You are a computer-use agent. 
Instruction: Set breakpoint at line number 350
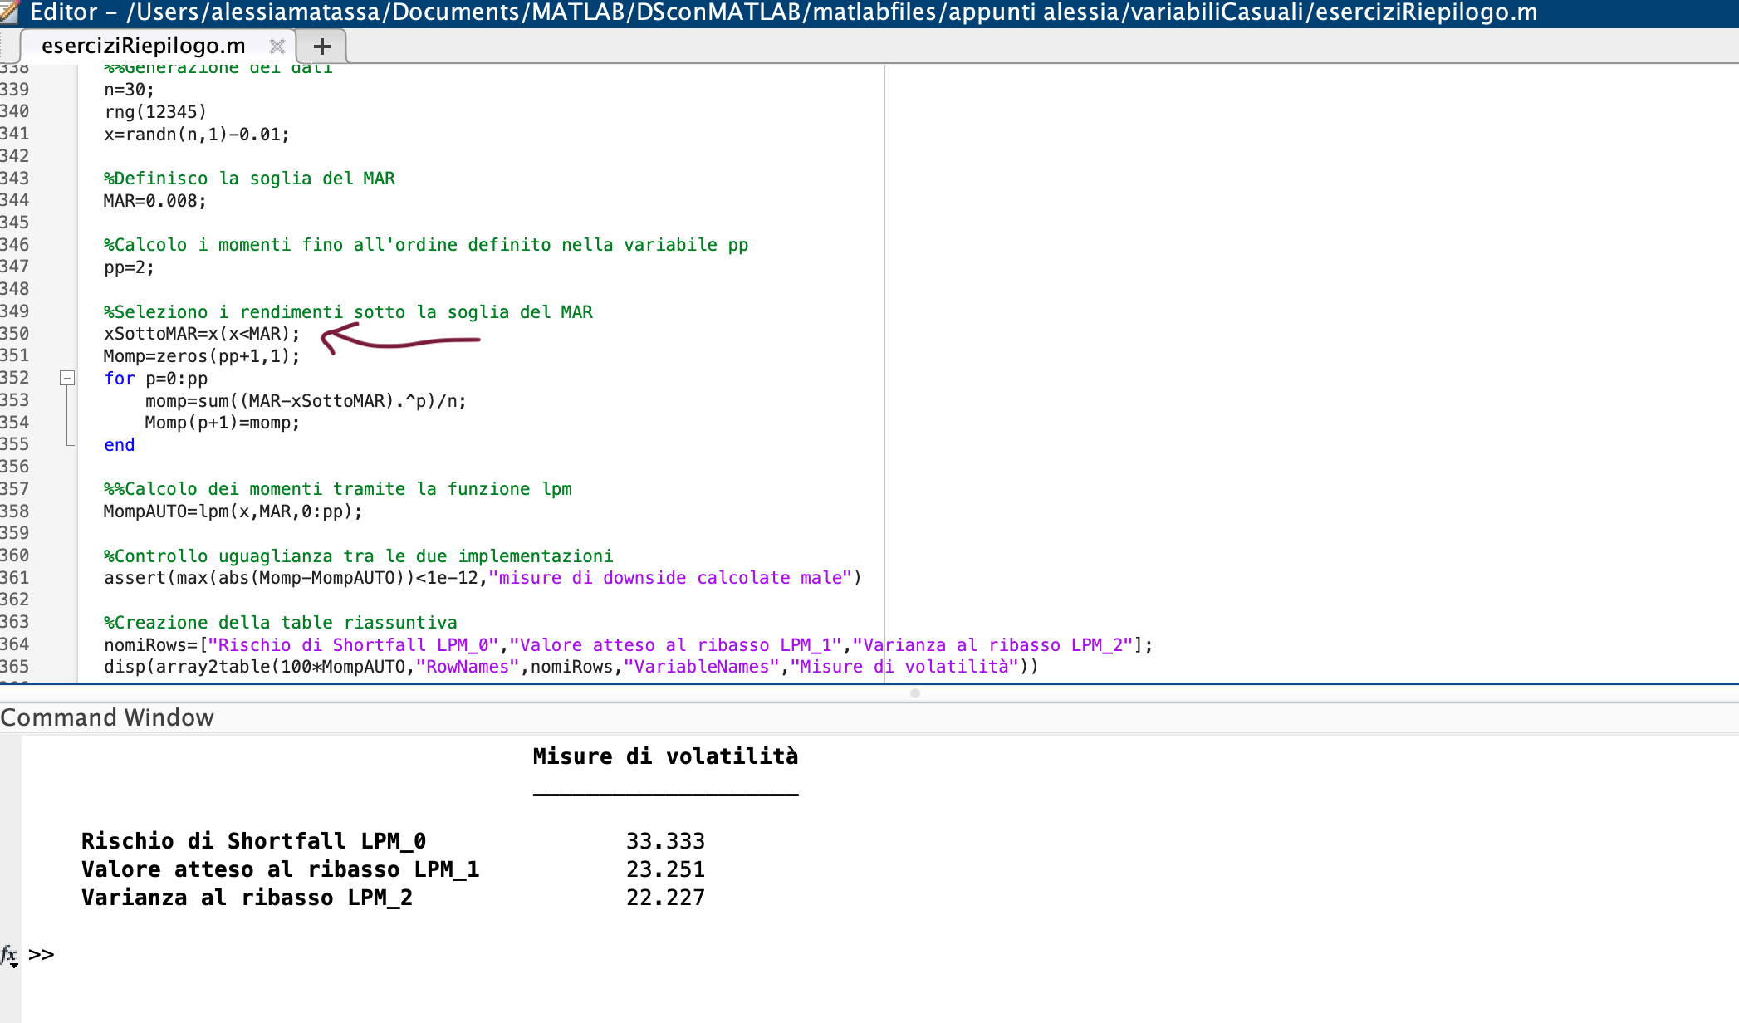(15, 334)
